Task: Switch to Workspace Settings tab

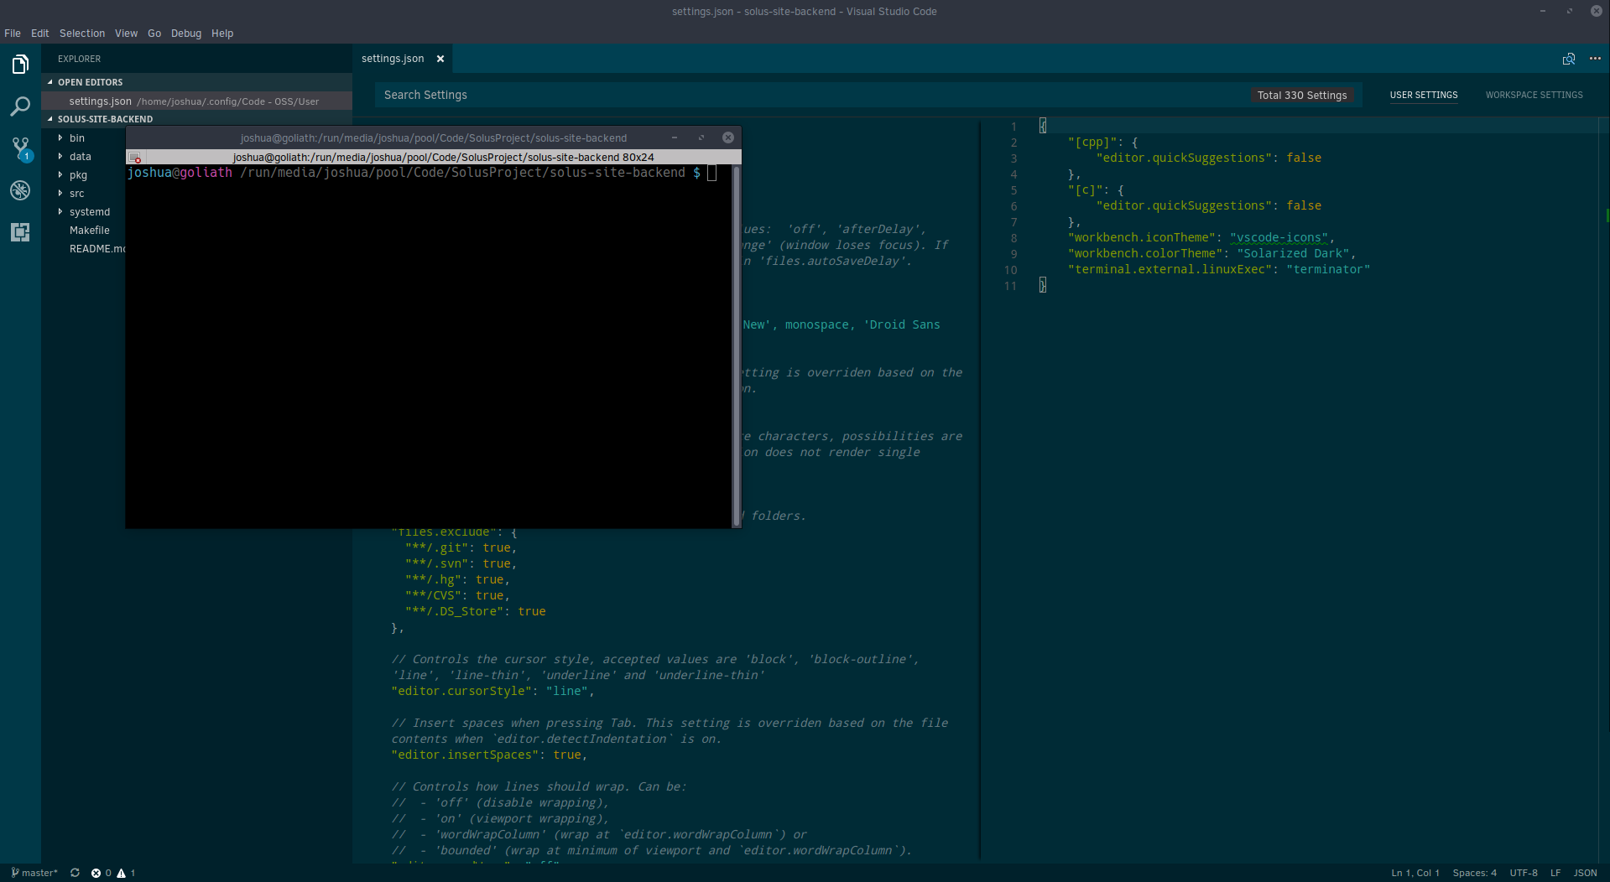Action: [x=1534, y=95]
